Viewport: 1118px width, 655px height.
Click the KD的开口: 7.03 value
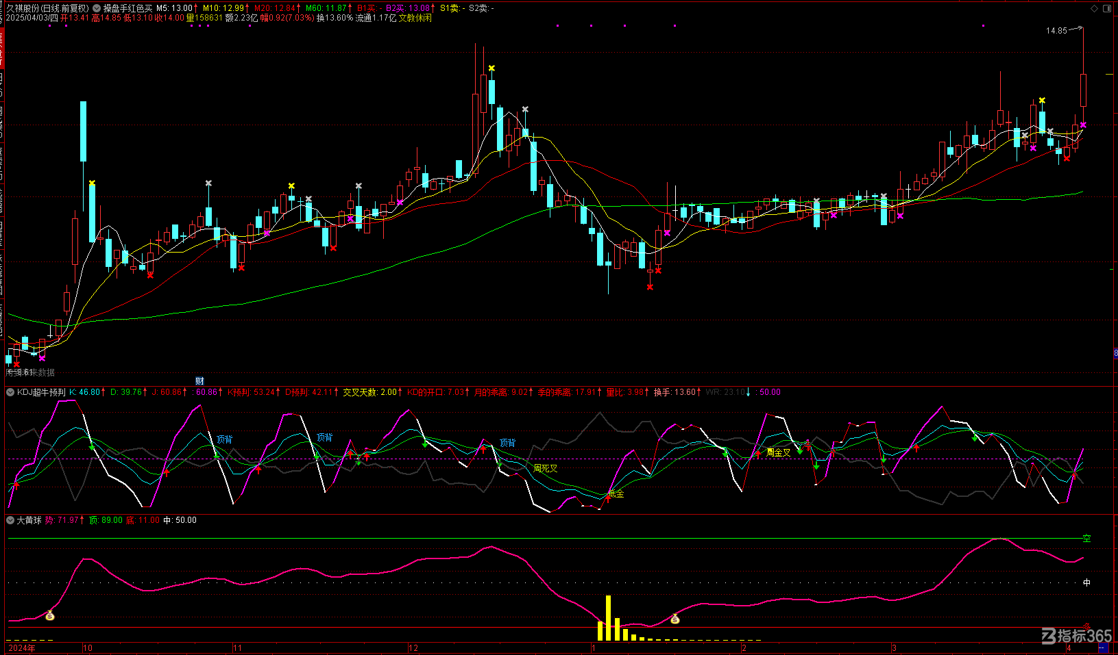435,392
